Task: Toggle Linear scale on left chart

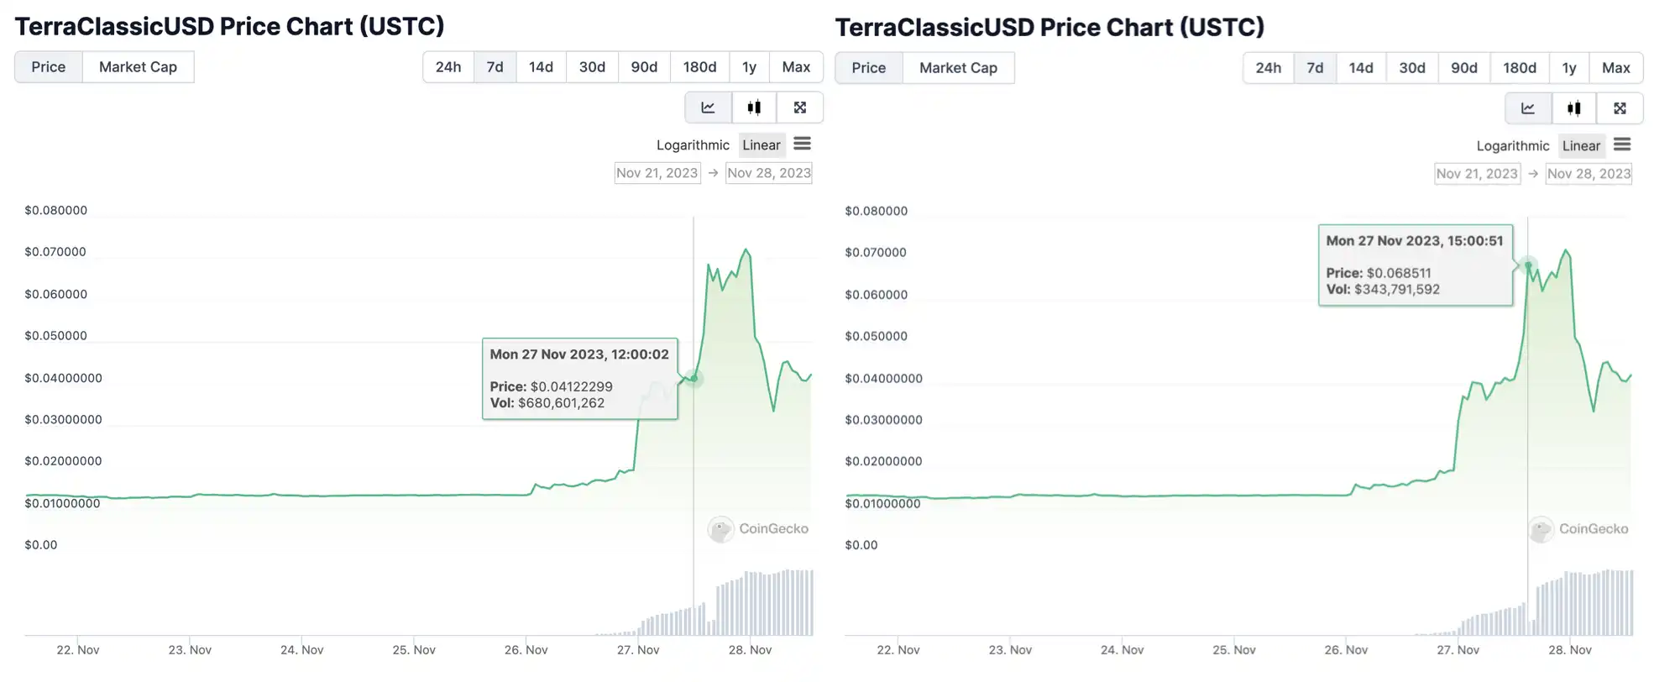Action: pyautogui.click(x=762, y=144)
